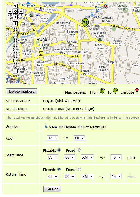Open minimum age dropdown showing 18
Viewport: 140px width, 197px height.
pyautogui.click(x=52, y=138)
